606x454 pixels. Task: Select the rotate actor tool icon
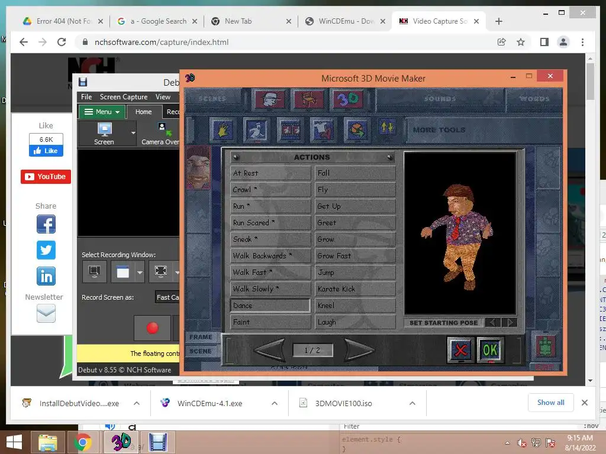[x=357, y=129]
